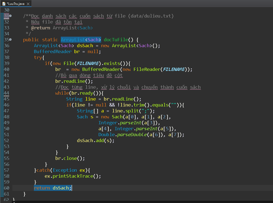Collapse the docTuFile method at line 35
Screen dimensions: 273x203
click(10, 40)
